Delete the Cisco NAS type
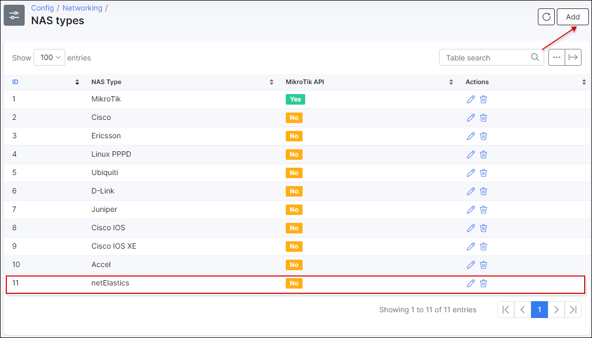 point(483,118)
